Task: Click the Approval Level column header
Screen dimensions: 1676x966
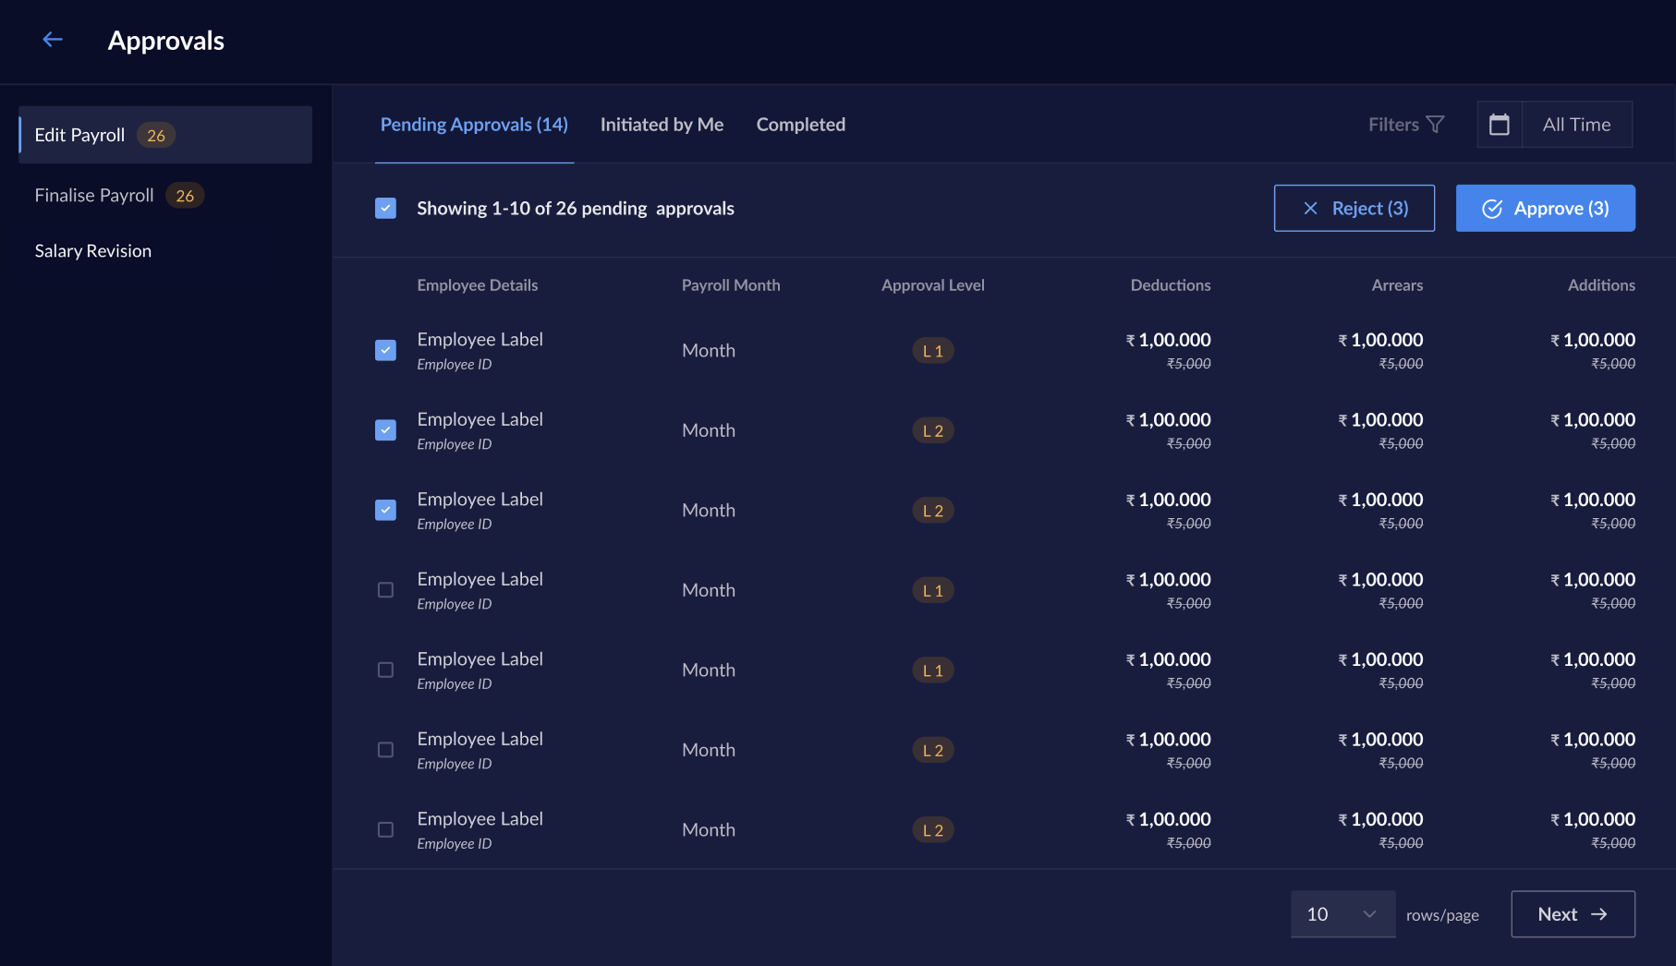Action: click(932, 285)
